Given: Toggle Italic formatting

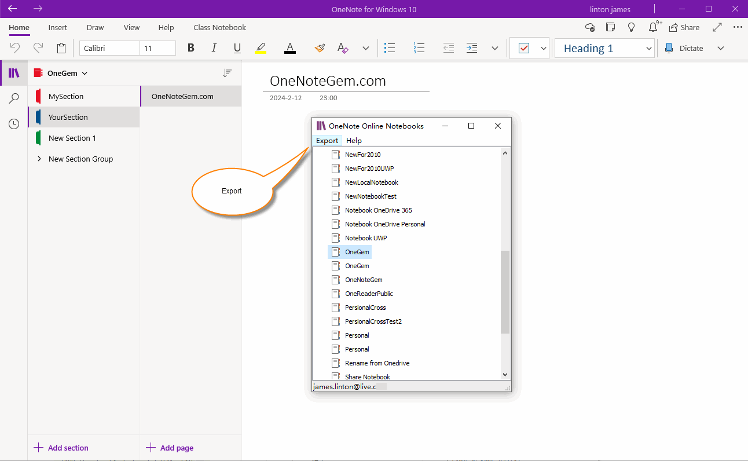Looking at the screenshot, I should coord(214,48).
